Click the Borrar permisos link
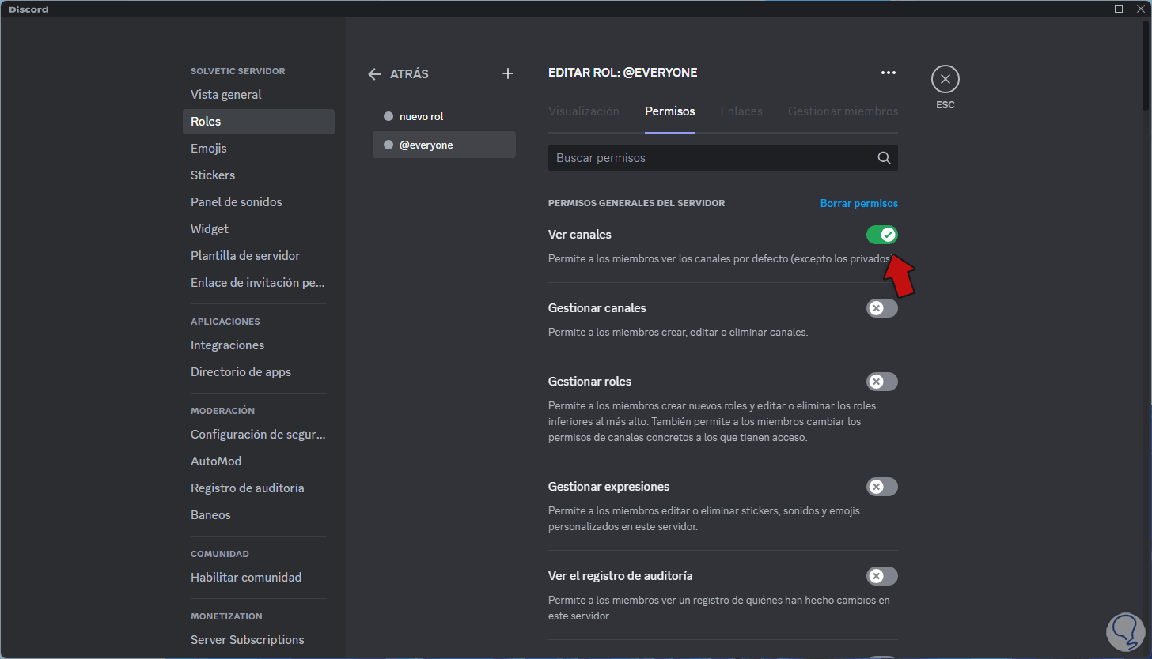The height and width of the screenshot is (659, 1152). 858,203
